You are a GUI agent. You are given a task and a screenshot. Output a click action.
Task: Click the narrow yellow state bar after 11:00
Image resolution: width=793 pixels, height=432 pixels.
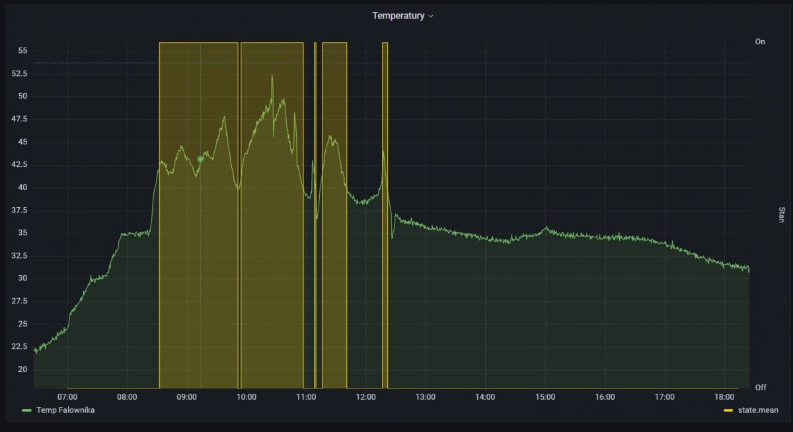point(315,215)
